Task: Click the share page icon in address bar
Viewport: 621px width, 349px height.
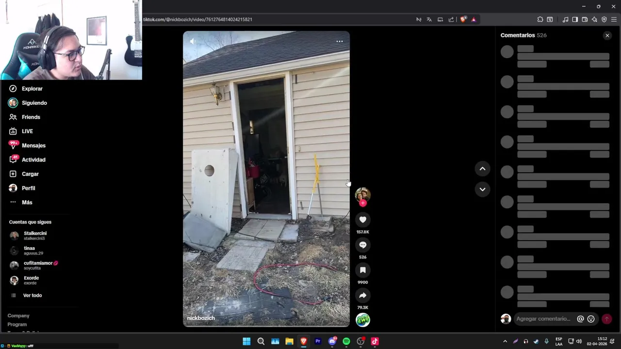Action: (x=451, y=19)
